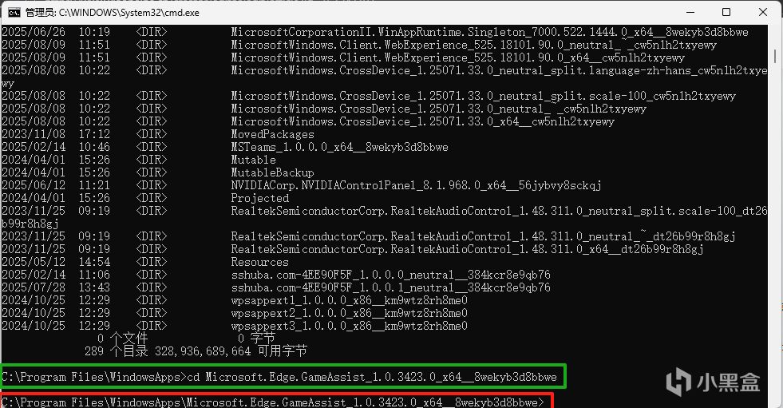The width and height of the screenshot is (783, 408).
Task: Click the timestamp 2025/05/12 14:54
Action: [56, 262]
